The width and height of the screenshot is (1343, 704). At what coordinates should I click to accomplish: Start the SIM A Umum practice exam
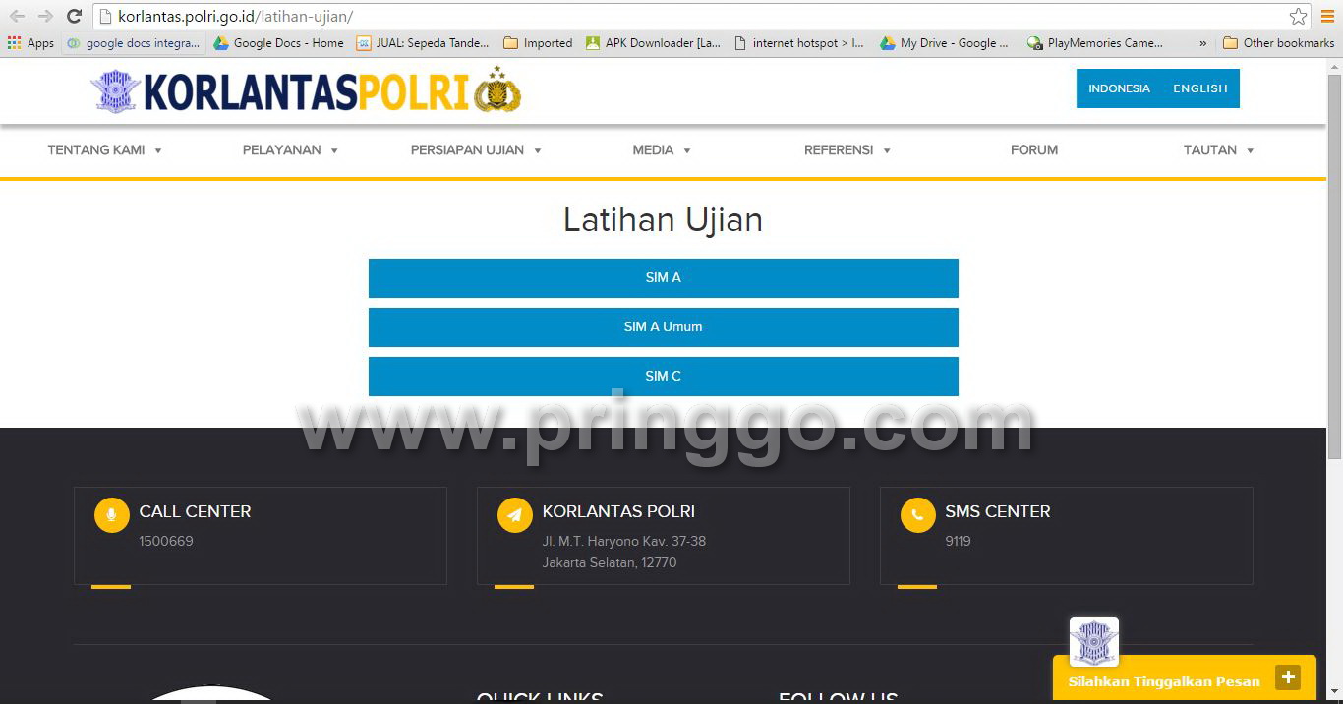(663, 327)
